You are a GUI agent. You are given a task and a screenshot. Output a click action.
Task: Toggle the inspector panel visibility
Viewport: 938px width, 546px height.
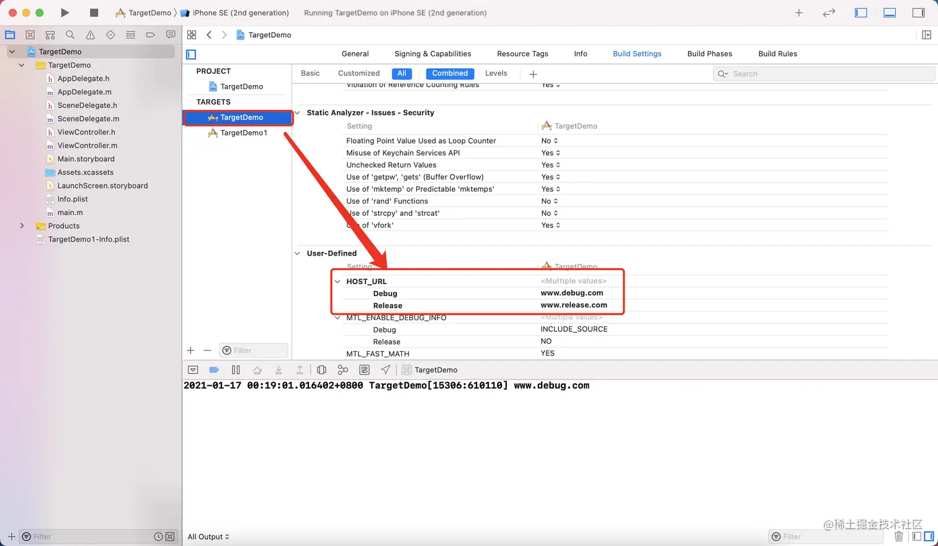point(919,12)
